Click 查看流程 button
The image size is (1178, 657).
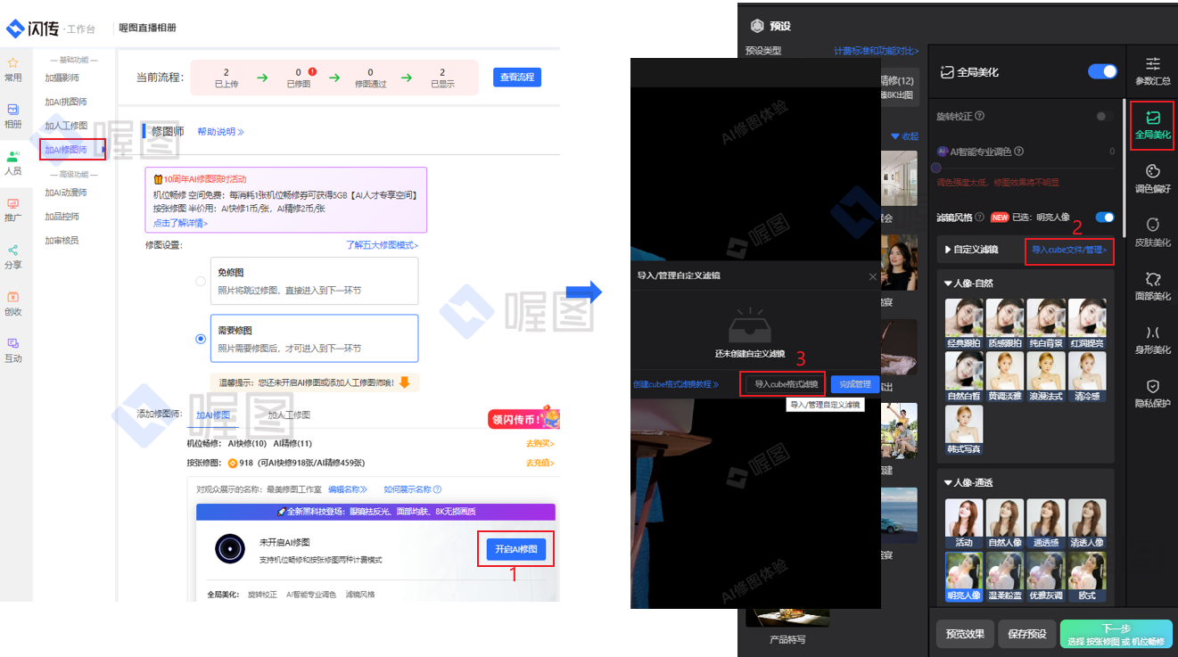coord(517,78)
